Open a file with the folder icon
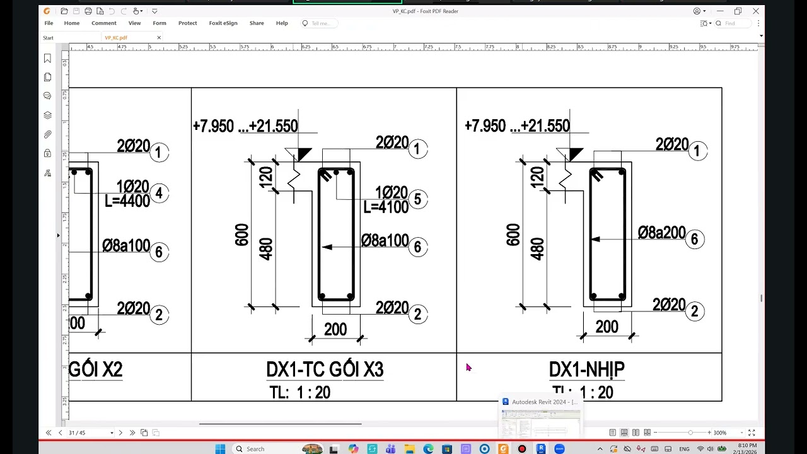This screenshot has width=807, height=454. pos(64,11)
